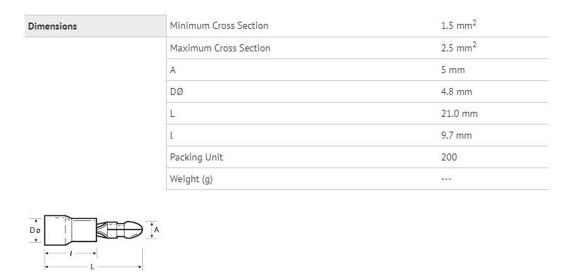This screenshot has height=278, width=572.
Task: Click the Dimensions section header
Action: [53, 26]
